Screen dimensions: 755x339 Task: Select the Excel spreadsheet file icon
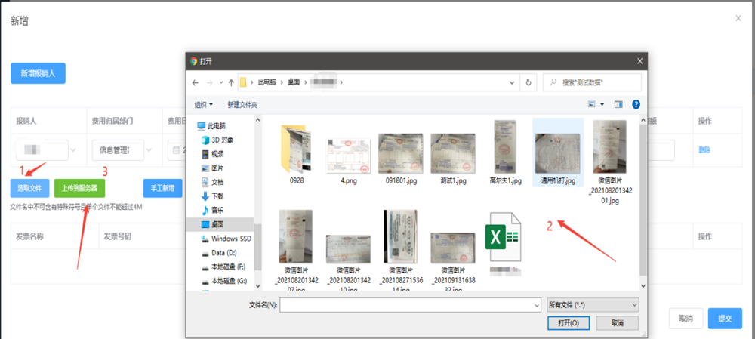501,237
